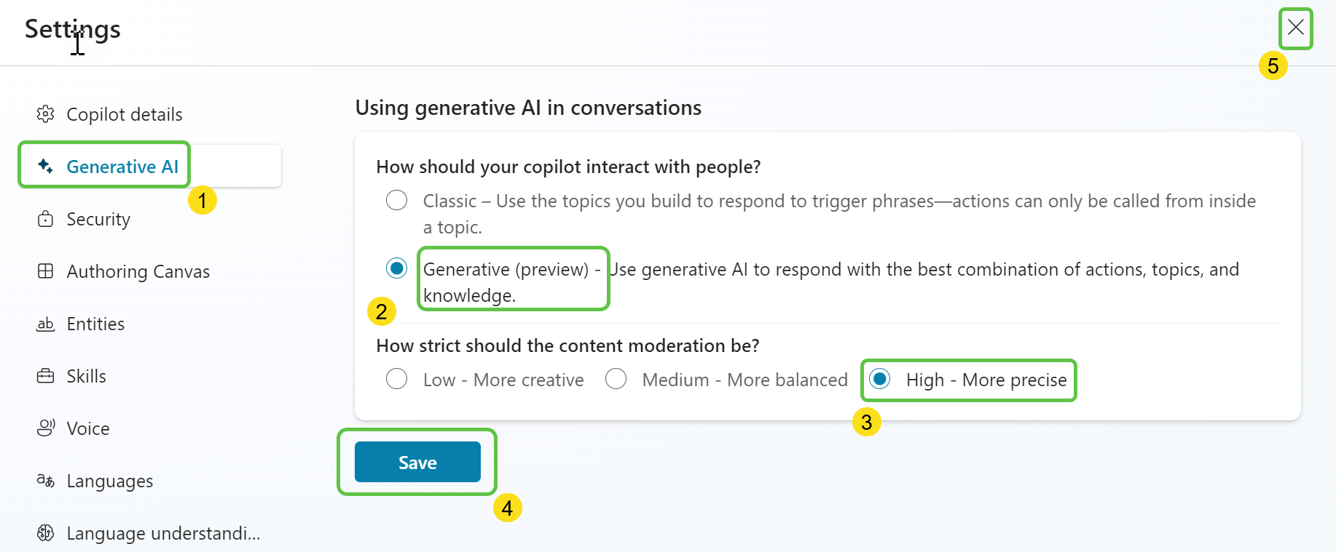
Task: Click the Copilot details gear icon
Action: point(45,114)
